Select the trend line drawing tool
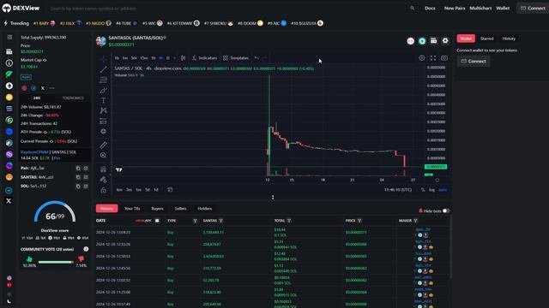 pyautogui.click(x=103, y=69)
